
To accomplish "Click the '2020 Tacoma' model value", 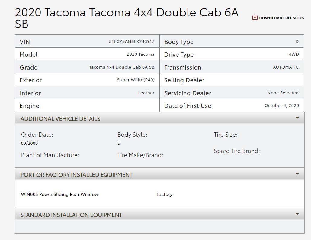I will coord(141,54).
